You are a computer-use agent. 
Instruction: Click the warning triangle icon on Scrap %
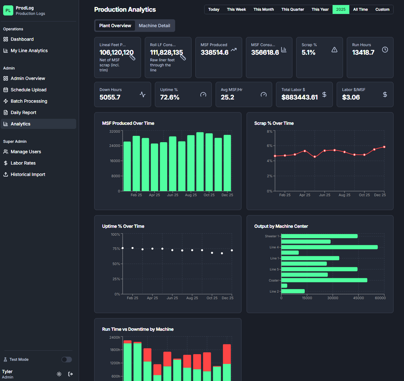(334, 50)
